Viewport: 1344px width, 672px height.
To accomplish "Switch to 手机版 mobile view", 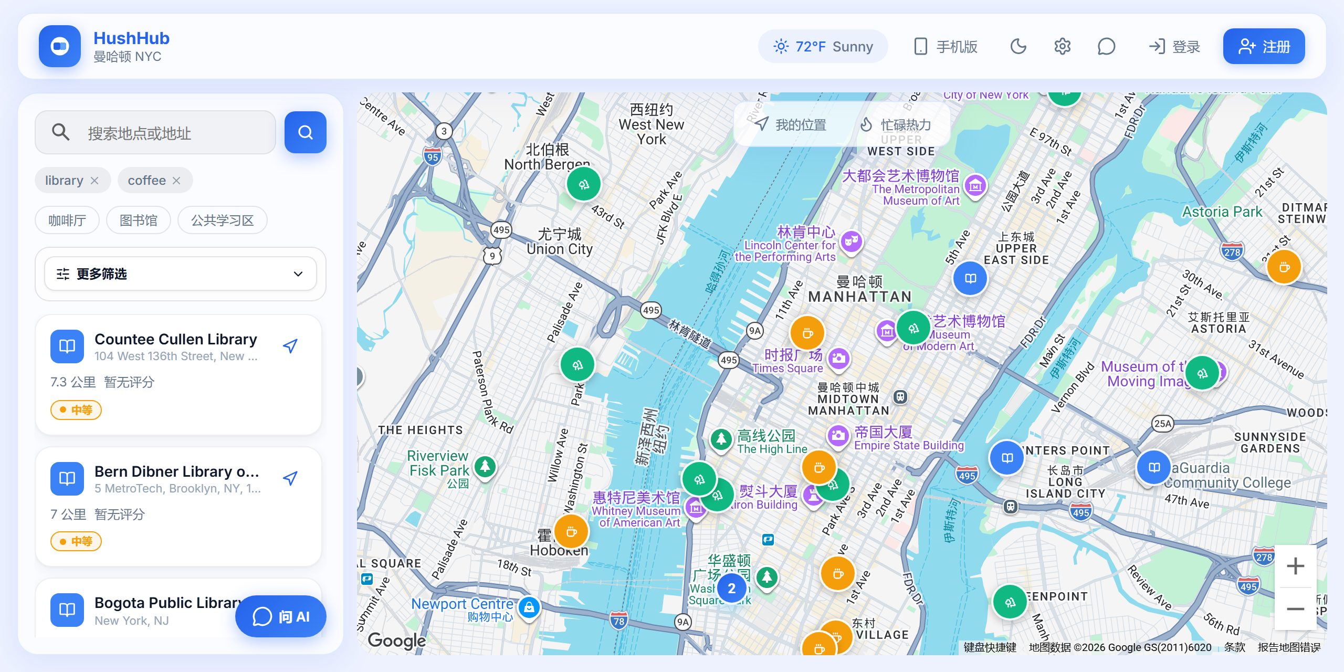I will point(946,46).
